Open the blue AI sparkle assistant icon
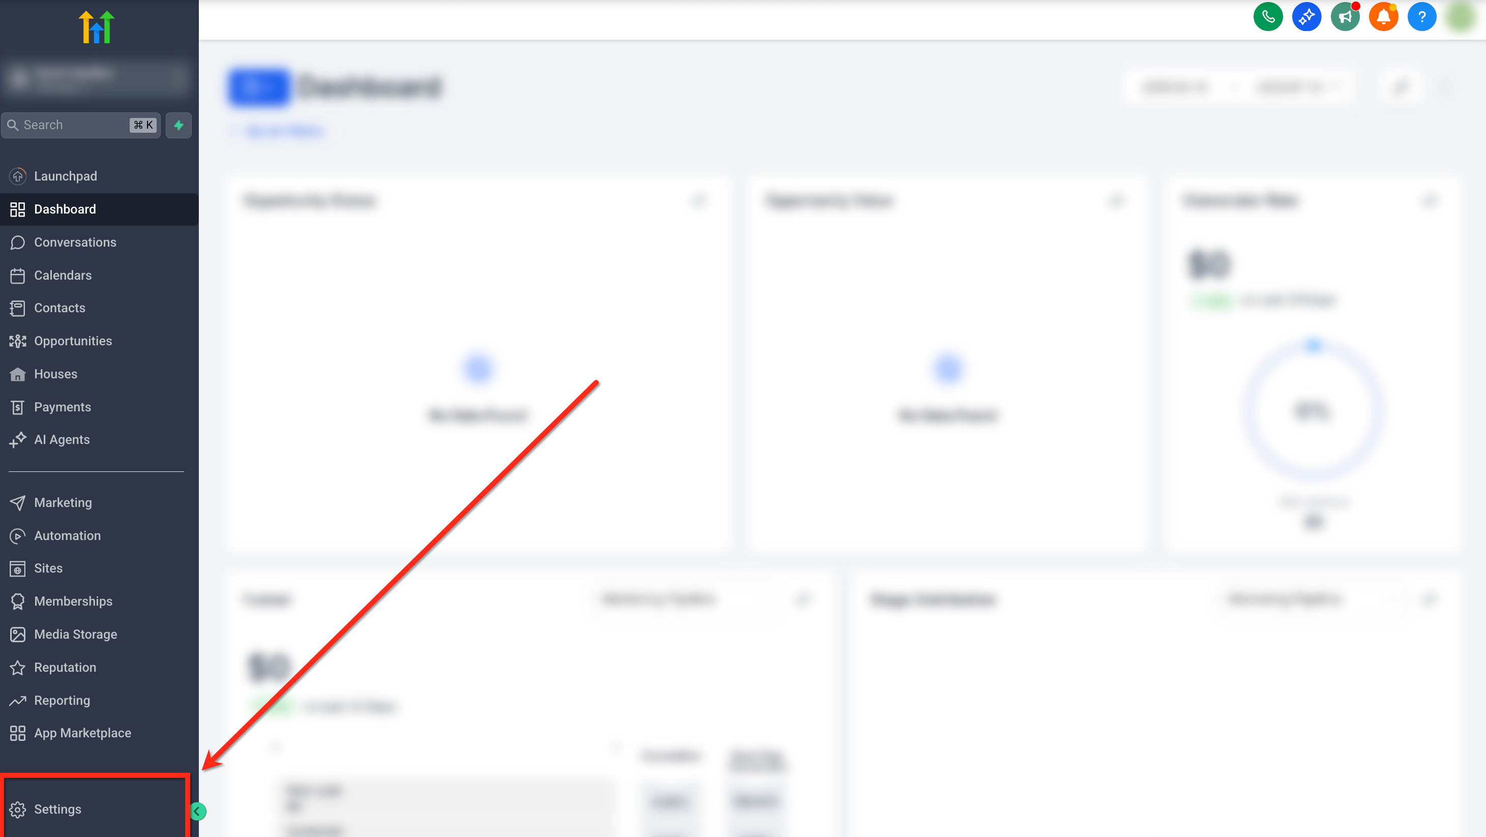This screenshot has height=837, width=1486. click(1306, 17)
